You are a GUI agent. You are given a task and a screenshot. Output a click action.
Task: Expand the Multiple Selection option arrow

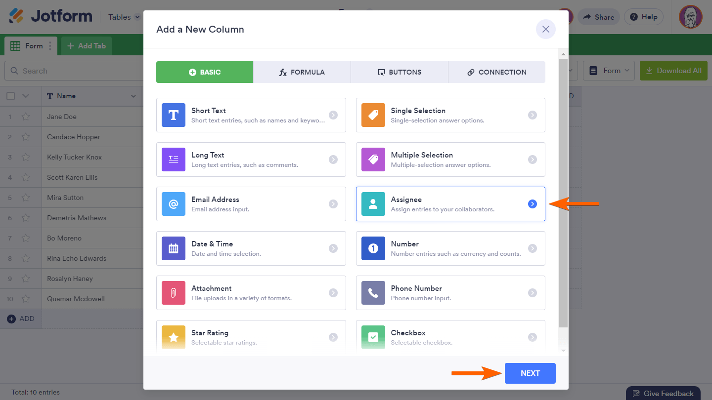533,160
